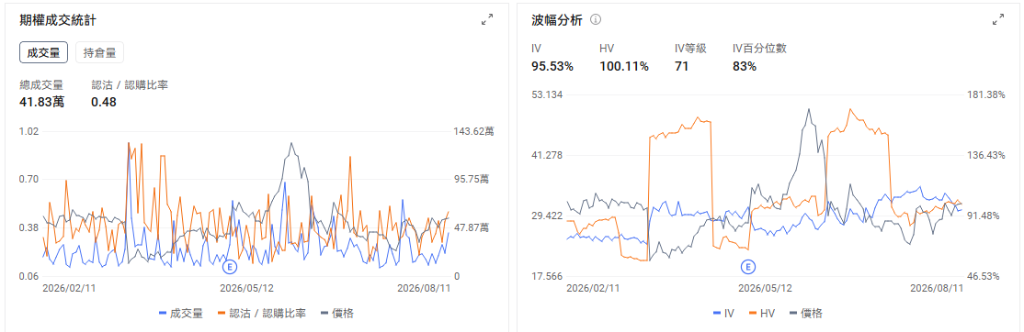The image size is (1024, 332).
Task: Click the 0.38 ratio axis label
Action: 30,227
